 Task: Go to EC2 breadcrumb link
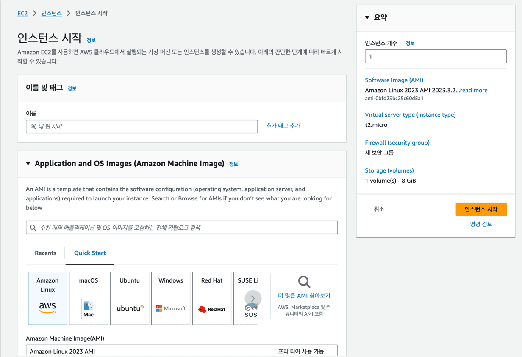[22, 13]
